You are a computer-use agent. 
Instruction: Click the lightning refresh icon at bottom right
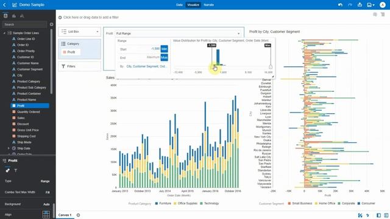tap(367, 215)
